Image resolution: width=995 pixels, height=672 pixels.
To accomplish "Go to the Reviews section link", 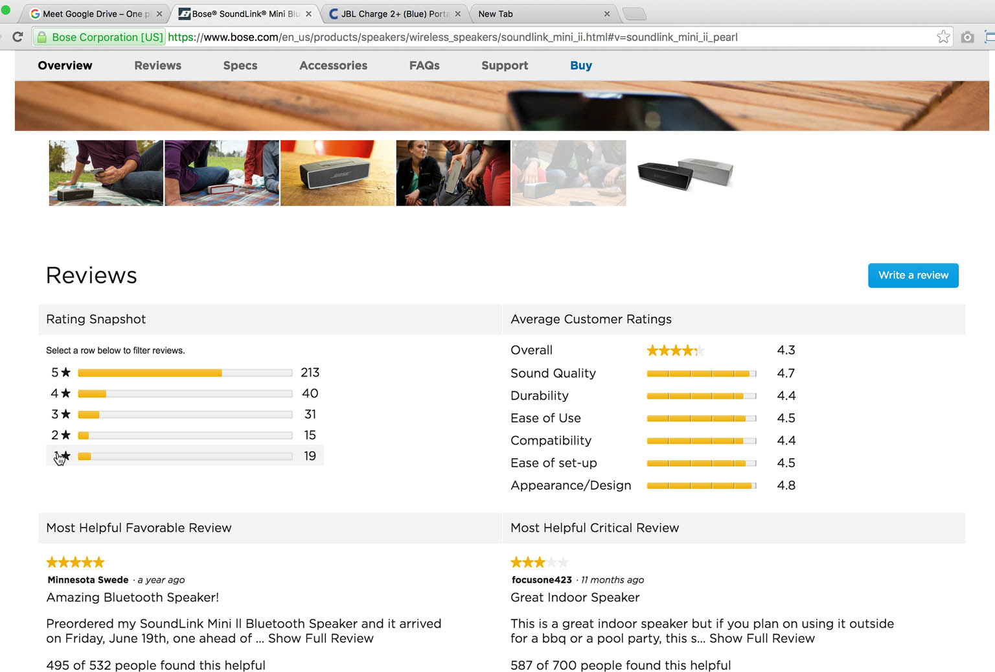I will (157, 65).
